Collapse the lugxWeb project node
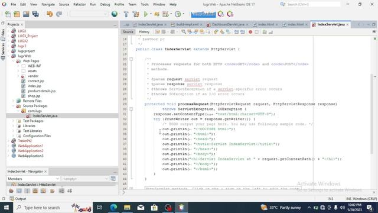The height and width of the screenshot is (213, 378). [8, 56]
